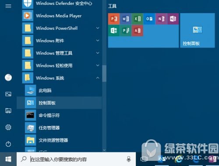Open Settings via the gear icon
The height and width of the screenshot is (166, 219).
pyautogui.click(x=8, y=128)
